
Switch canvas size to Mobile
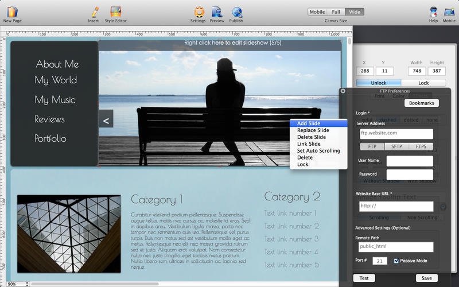pyautogui.click(x=317, y=11)
